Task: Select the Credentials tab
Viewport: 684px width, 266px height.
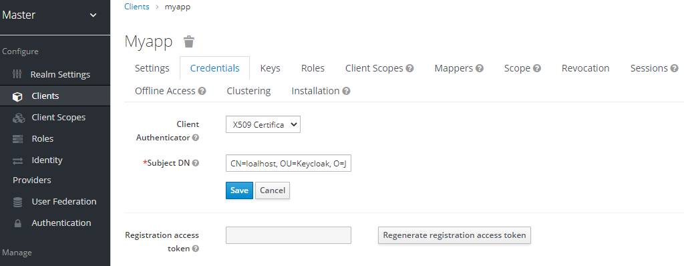Action: tap(214, 68)
